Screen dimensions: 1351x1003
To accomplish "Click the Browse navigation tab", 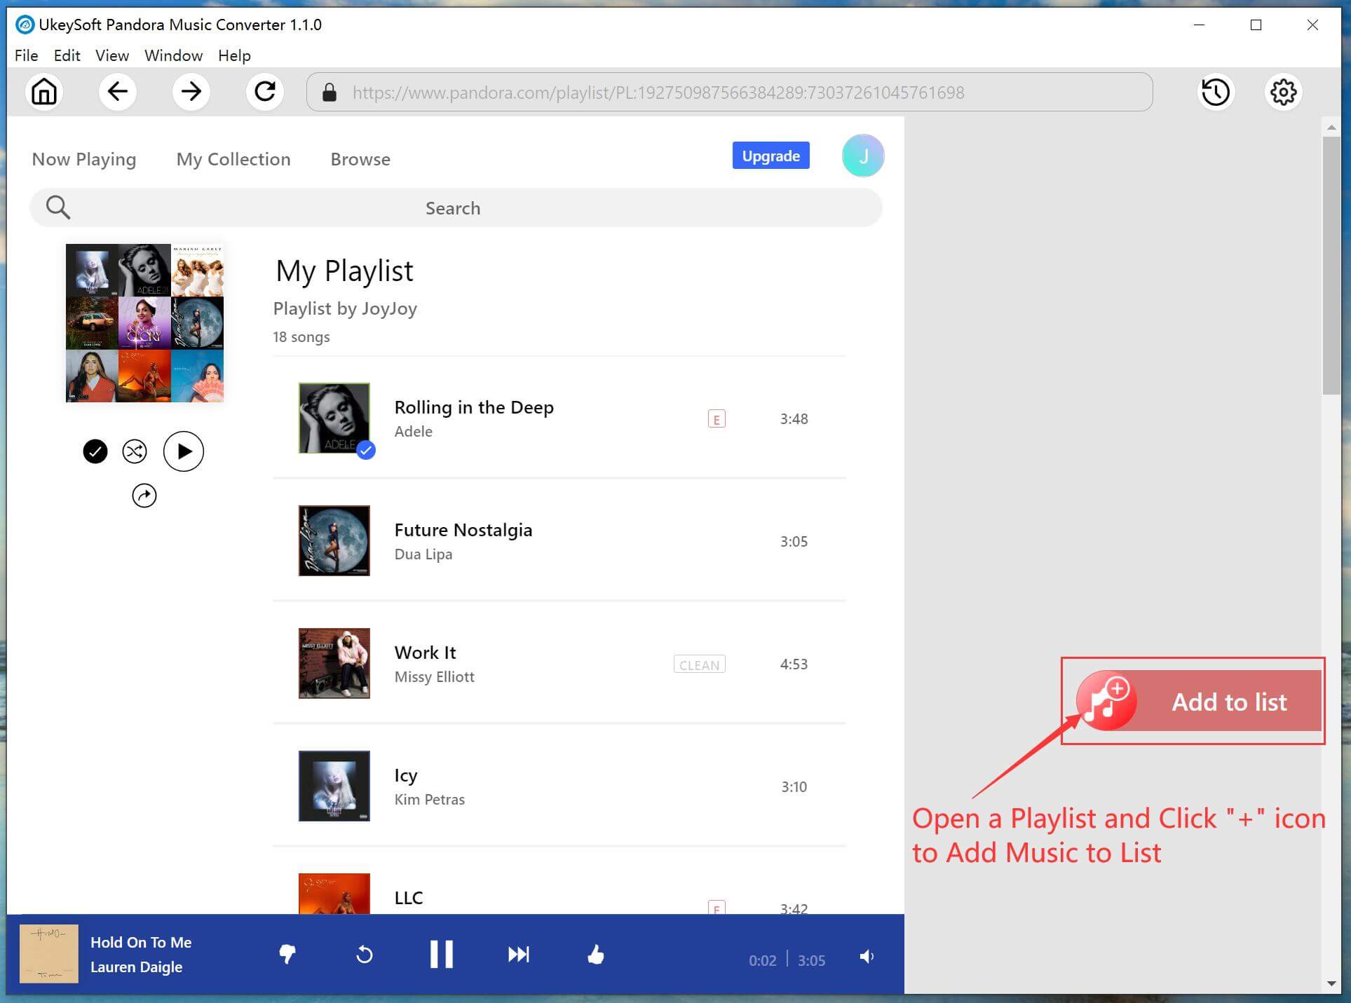I will click(x=360, y=159).
